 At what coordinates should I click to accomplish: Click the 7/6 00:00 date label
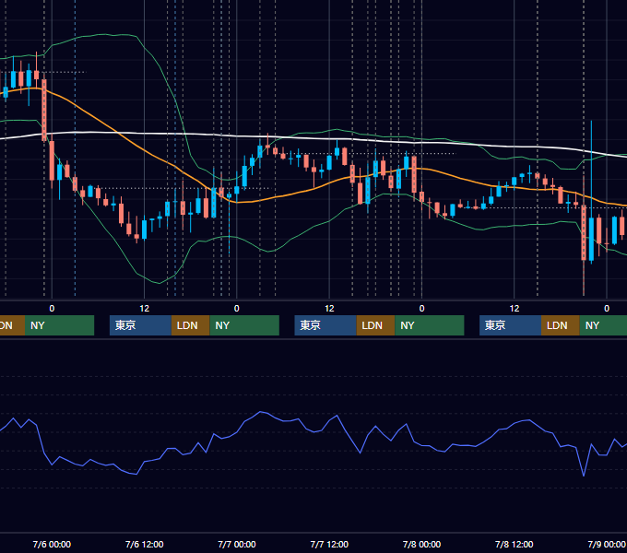tap(52, 544)
